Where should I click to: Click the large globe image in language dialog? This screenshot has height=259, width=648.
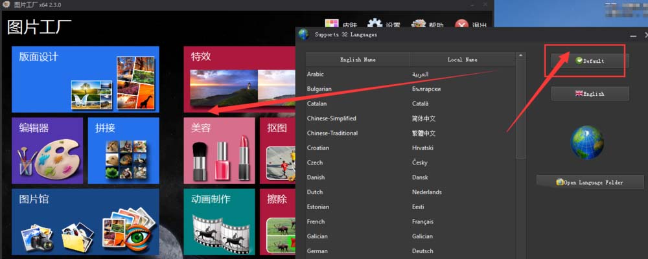click(587, 142)
